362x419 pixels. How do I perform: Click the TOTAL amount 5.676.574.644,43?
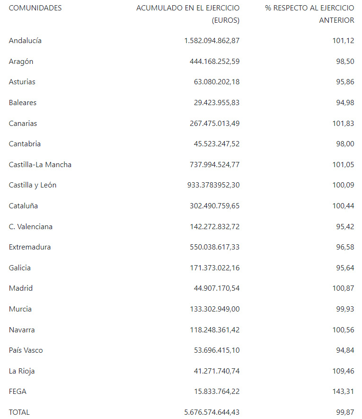click(212, 412)
